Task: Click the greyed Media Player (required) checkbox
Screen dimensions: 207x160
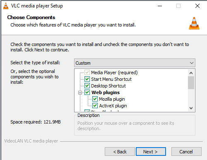Action: pyautogui.click(x=87, y=73)
